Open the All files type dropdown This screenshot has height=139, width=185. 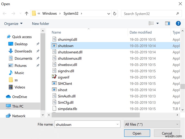[x=152, y=124]
